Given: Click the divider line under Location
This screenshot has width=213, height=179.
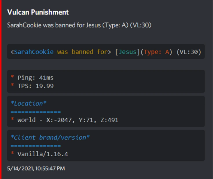Looking at the screenshot, I should coord(36,112).
